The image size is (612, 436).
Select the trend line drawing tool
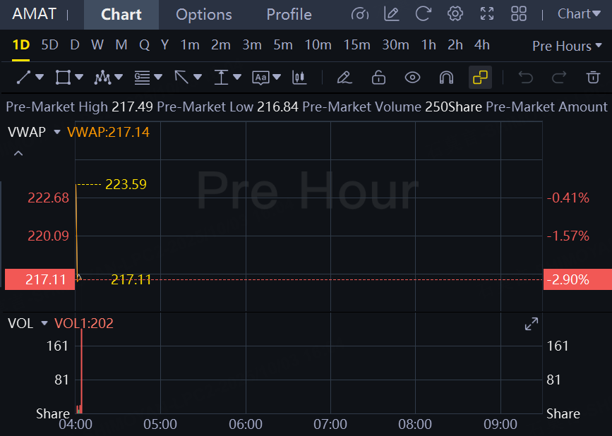23,77
